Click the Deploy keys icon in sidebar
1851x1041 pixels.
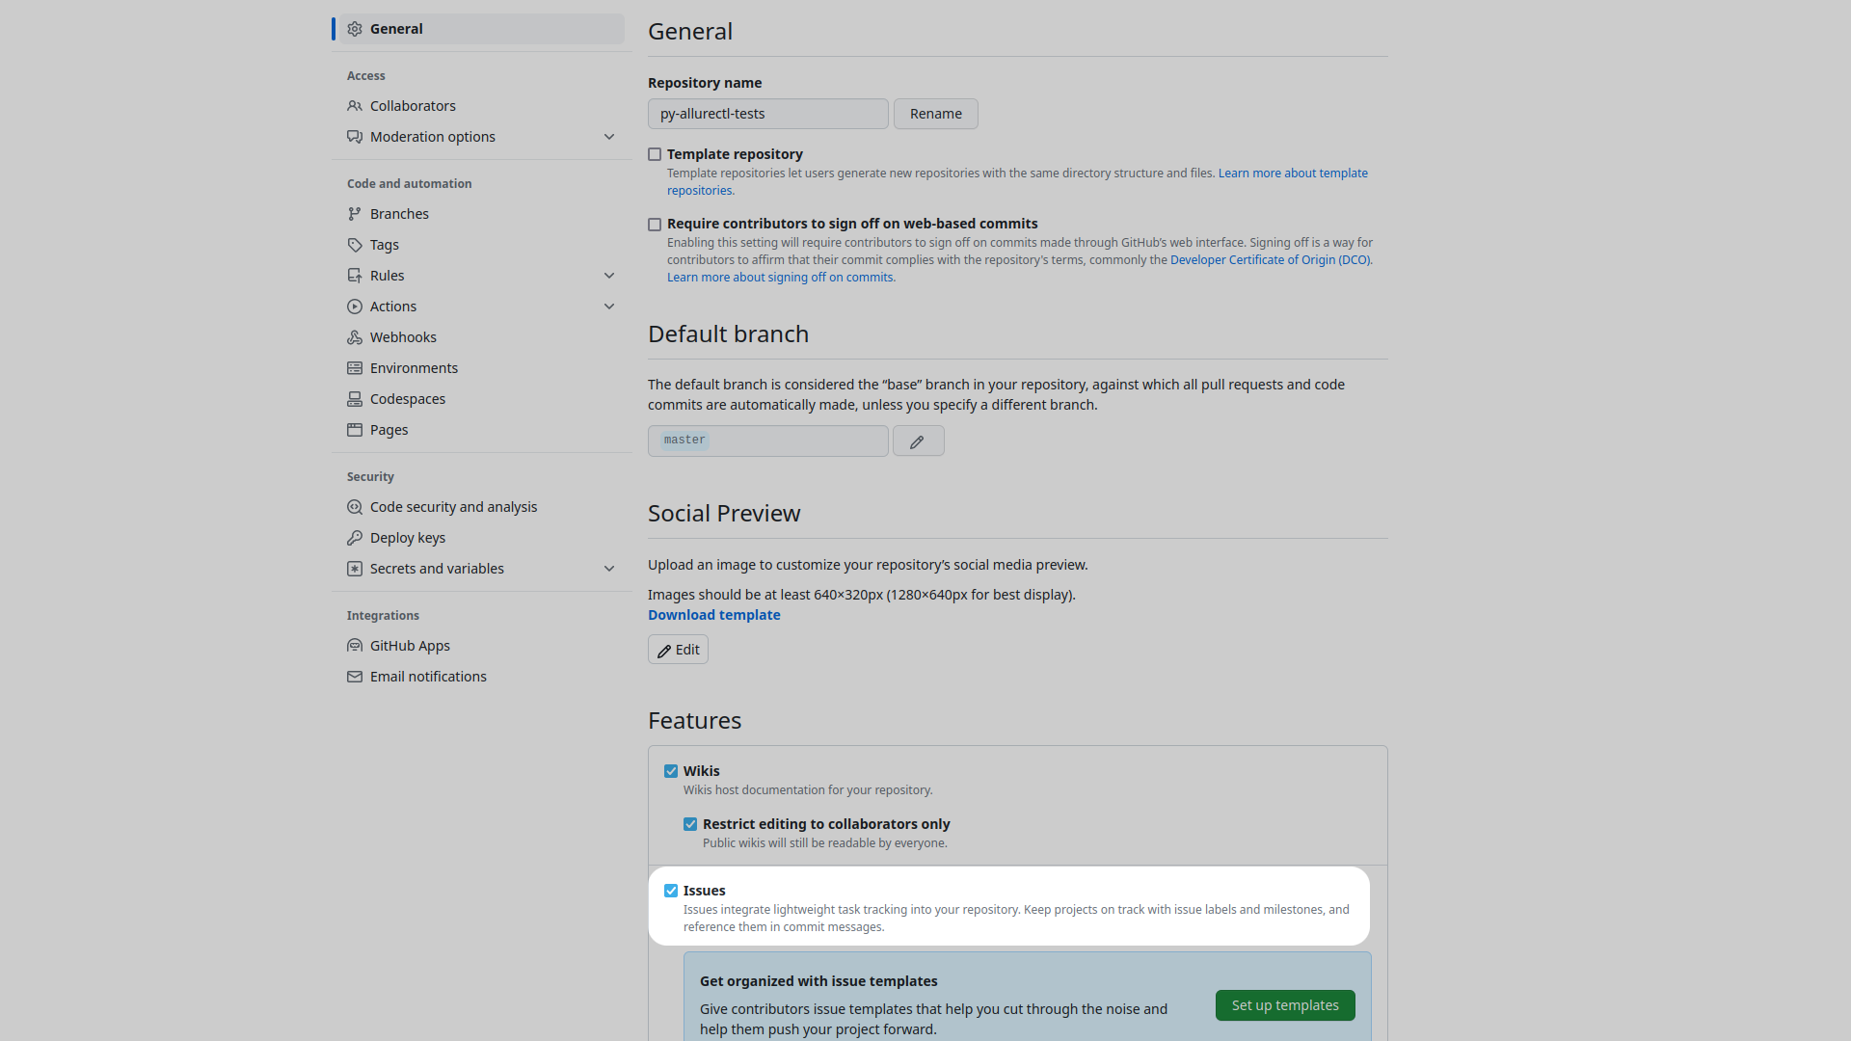[x=355, y=538]
